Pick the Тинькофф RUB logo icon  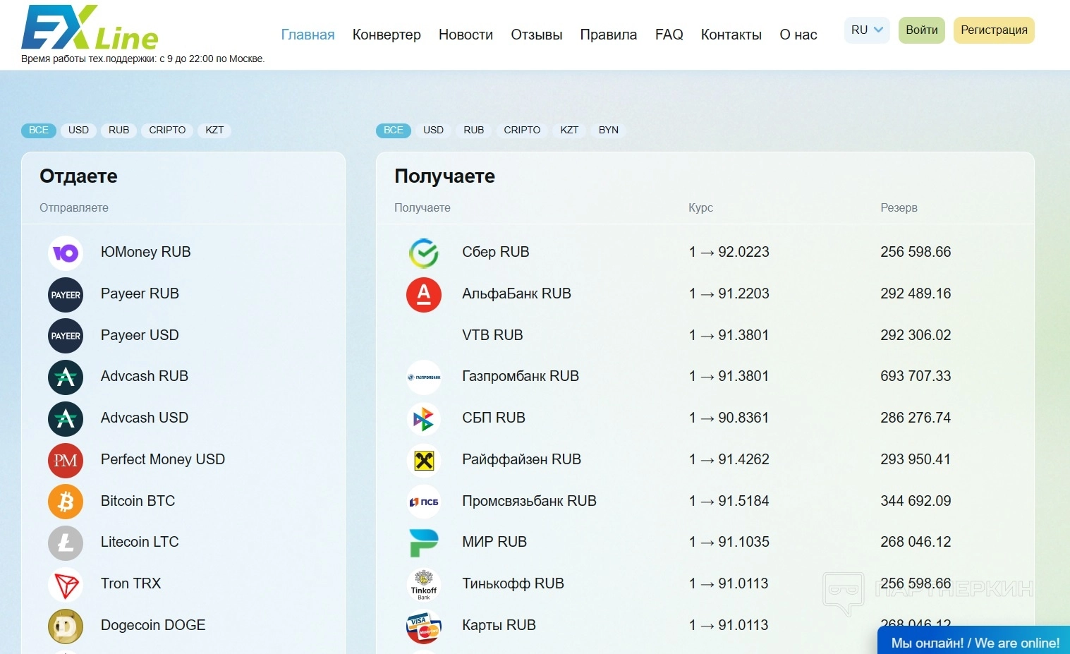click(424, 584)
